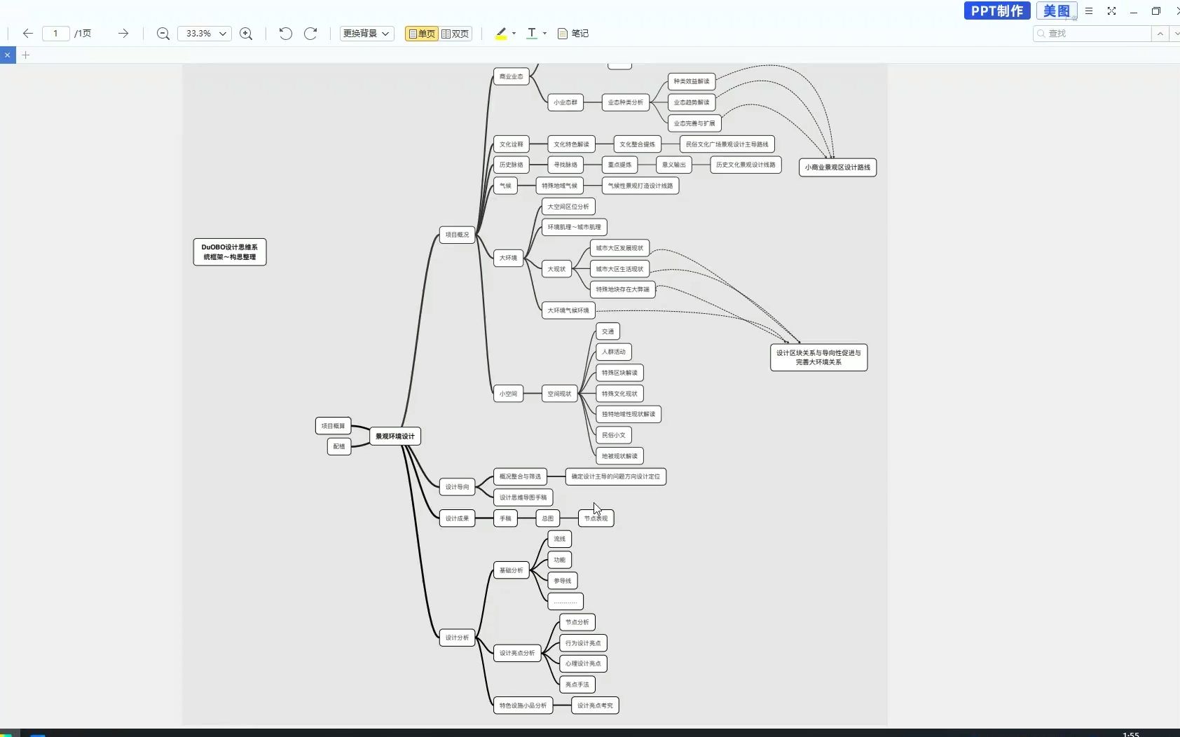Rotate page counterclockwise
The image size is (1180, 737).
[x=285, y=33]
